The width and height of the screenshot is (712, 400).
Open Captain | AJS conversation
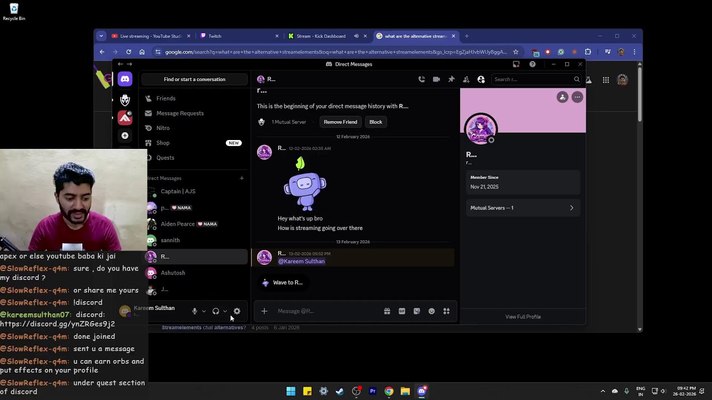coord(178,192)
